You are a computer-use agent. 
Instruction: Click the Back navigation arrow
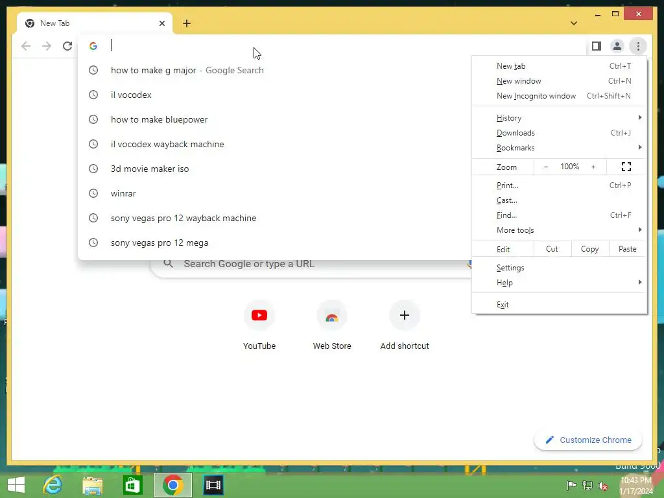coord(26,46)
